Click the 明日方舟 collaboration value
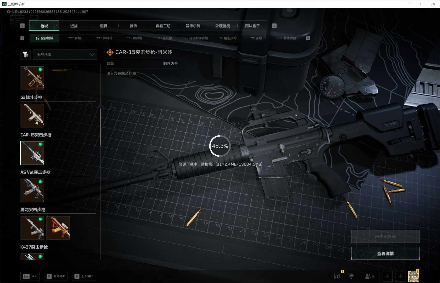This screenshot has height=283, width=440. click(171, 64)
